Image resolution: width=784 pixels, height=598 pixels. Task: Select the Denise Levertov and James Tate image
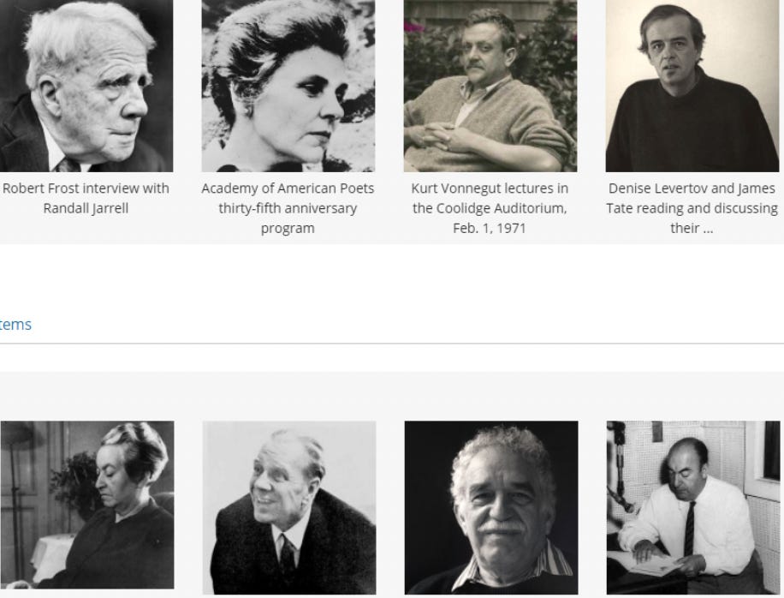point(692,86)
